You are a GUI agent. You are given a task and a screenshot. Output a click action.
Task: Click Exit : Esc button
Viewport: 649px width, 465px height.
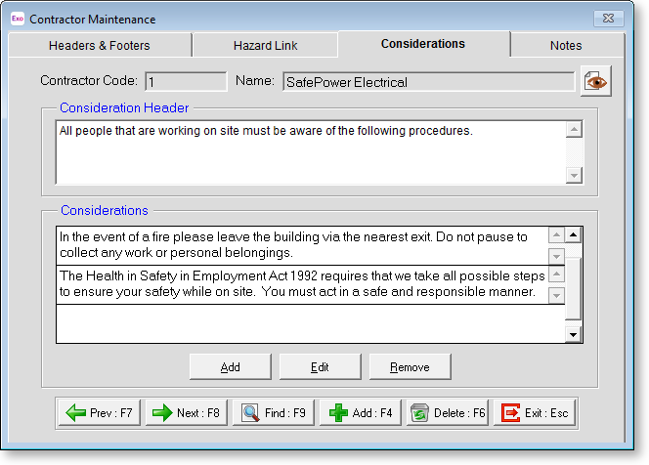[535, 412]
